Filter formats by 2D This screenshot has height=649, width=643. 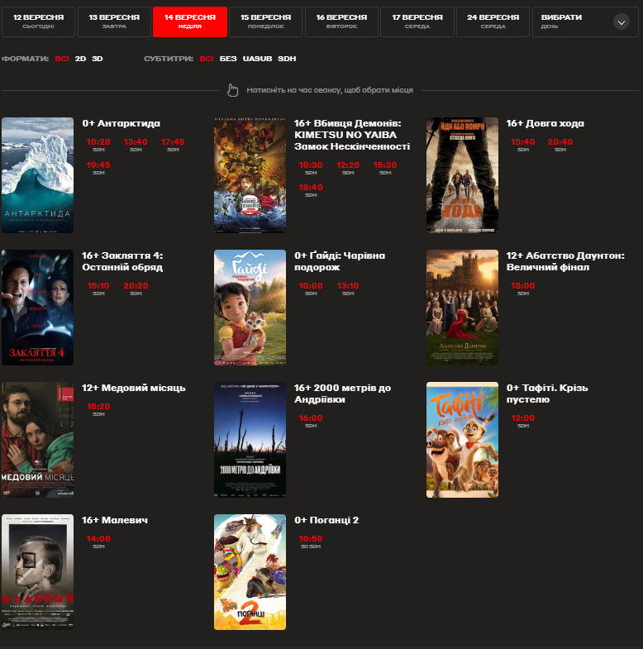click(x=80, y=59)
